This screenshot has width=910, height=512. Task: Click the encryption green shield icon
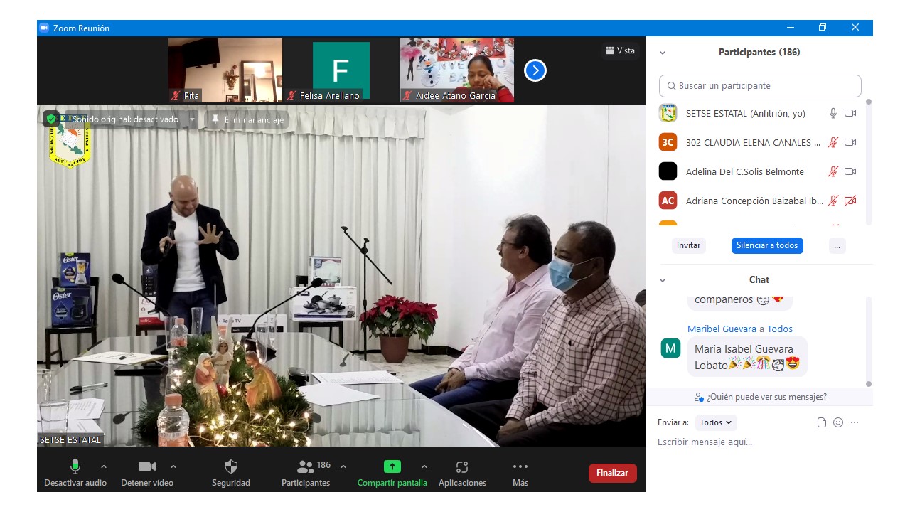click(51, 119)
